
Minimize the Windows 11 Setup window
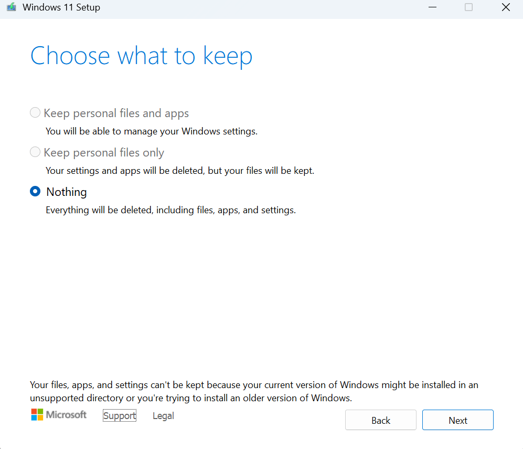(433, 7)
